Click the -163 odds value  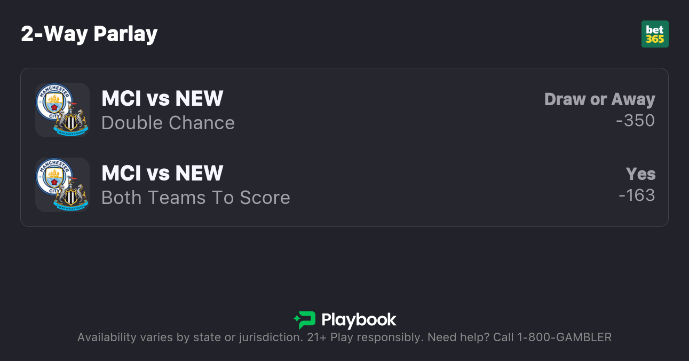pos(637,195)
